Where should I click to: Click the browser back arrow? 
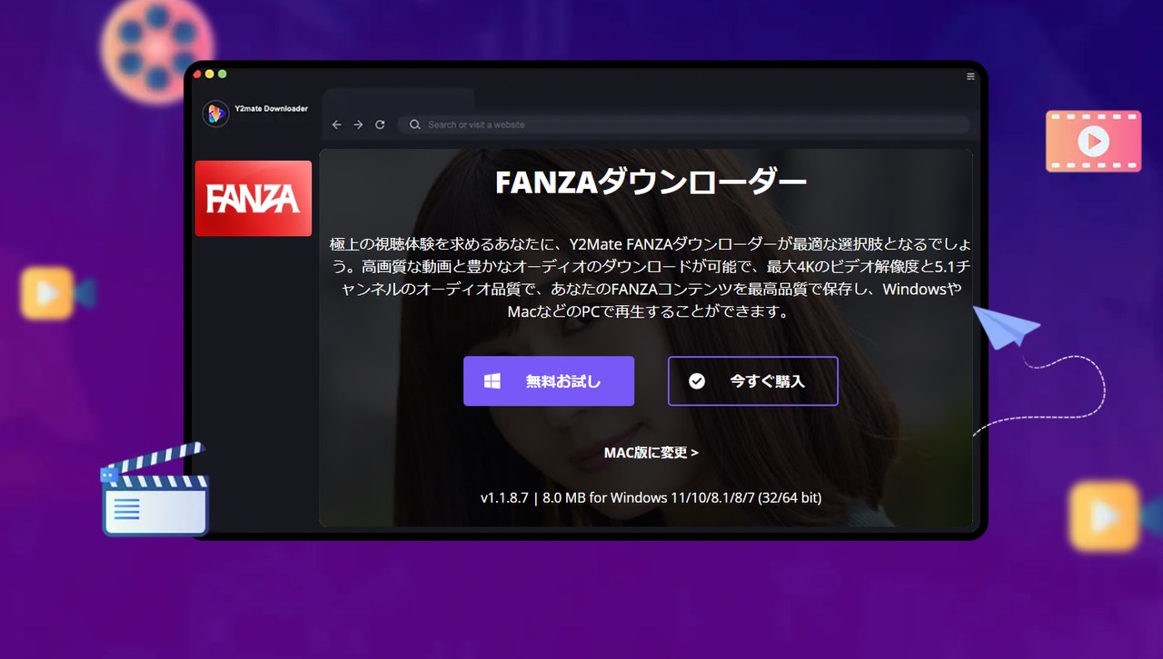tap(337, 124)
